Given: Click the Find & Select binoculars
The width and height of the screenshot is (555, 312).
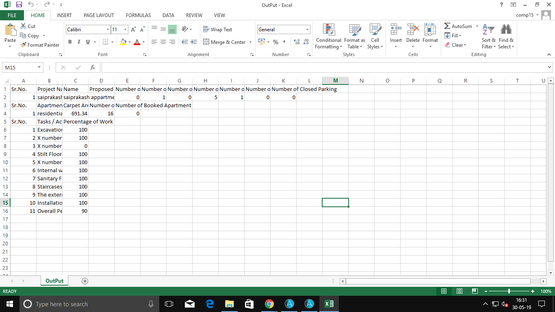Looking at the screenshot, I should [x=506, y=30].
